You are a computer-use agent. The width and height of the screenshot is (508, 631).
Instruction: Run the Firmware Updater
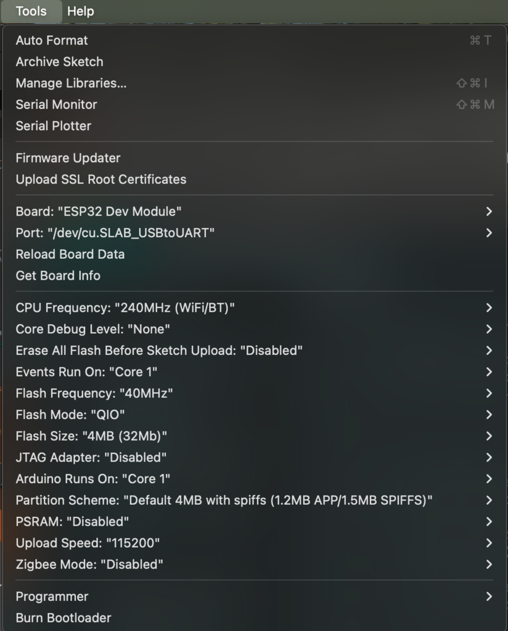tap(68, 158)
